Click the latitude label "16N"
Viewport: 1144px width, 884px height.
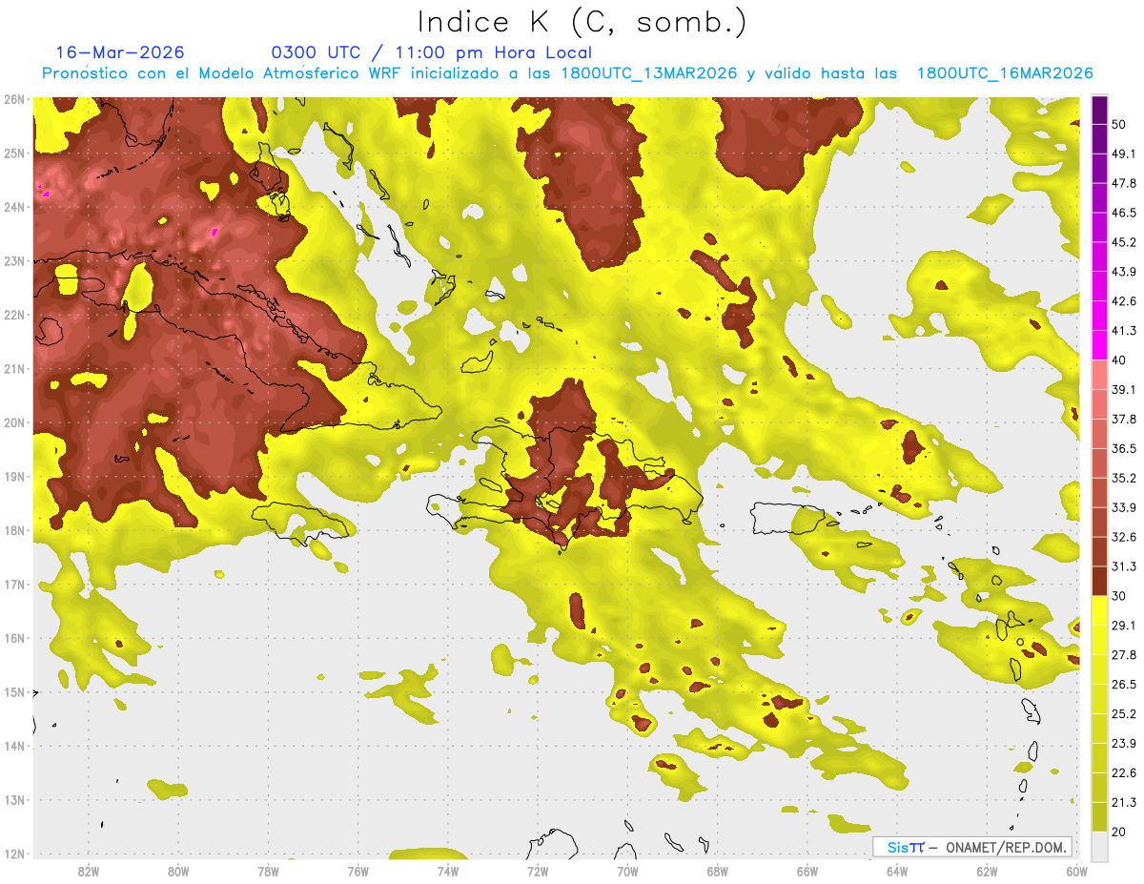pos(13,639)
